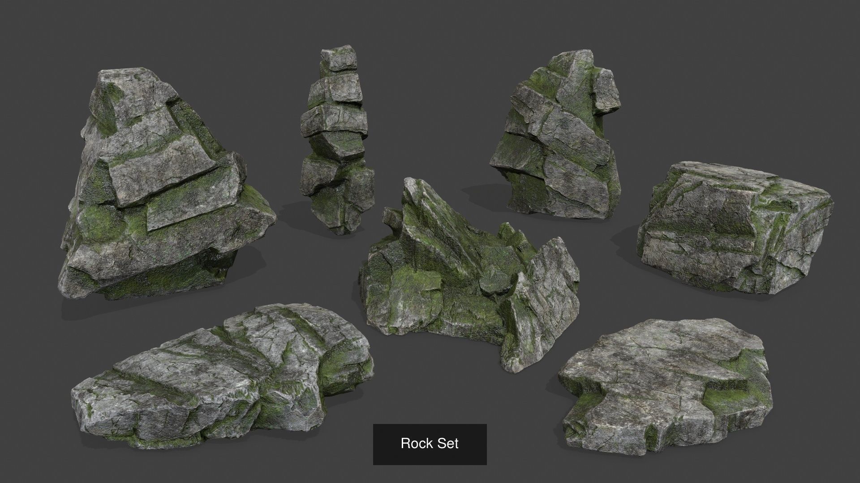Click the Rock Set label
Image resolution: width=860 pixels, height=483 pixels.
tap(430, 444)
